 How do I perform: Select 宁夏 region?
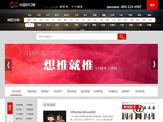140,25
